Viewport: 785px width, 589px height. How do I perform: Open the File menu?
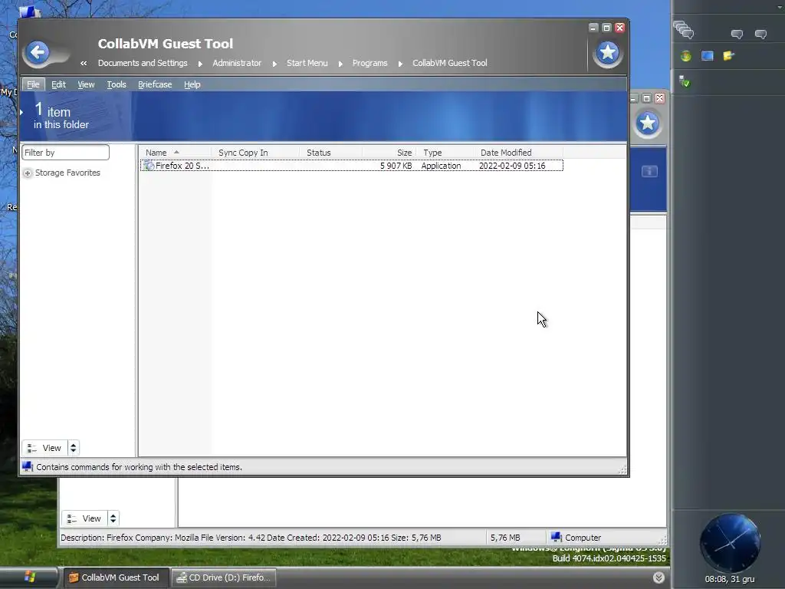(x=33, y=84)
